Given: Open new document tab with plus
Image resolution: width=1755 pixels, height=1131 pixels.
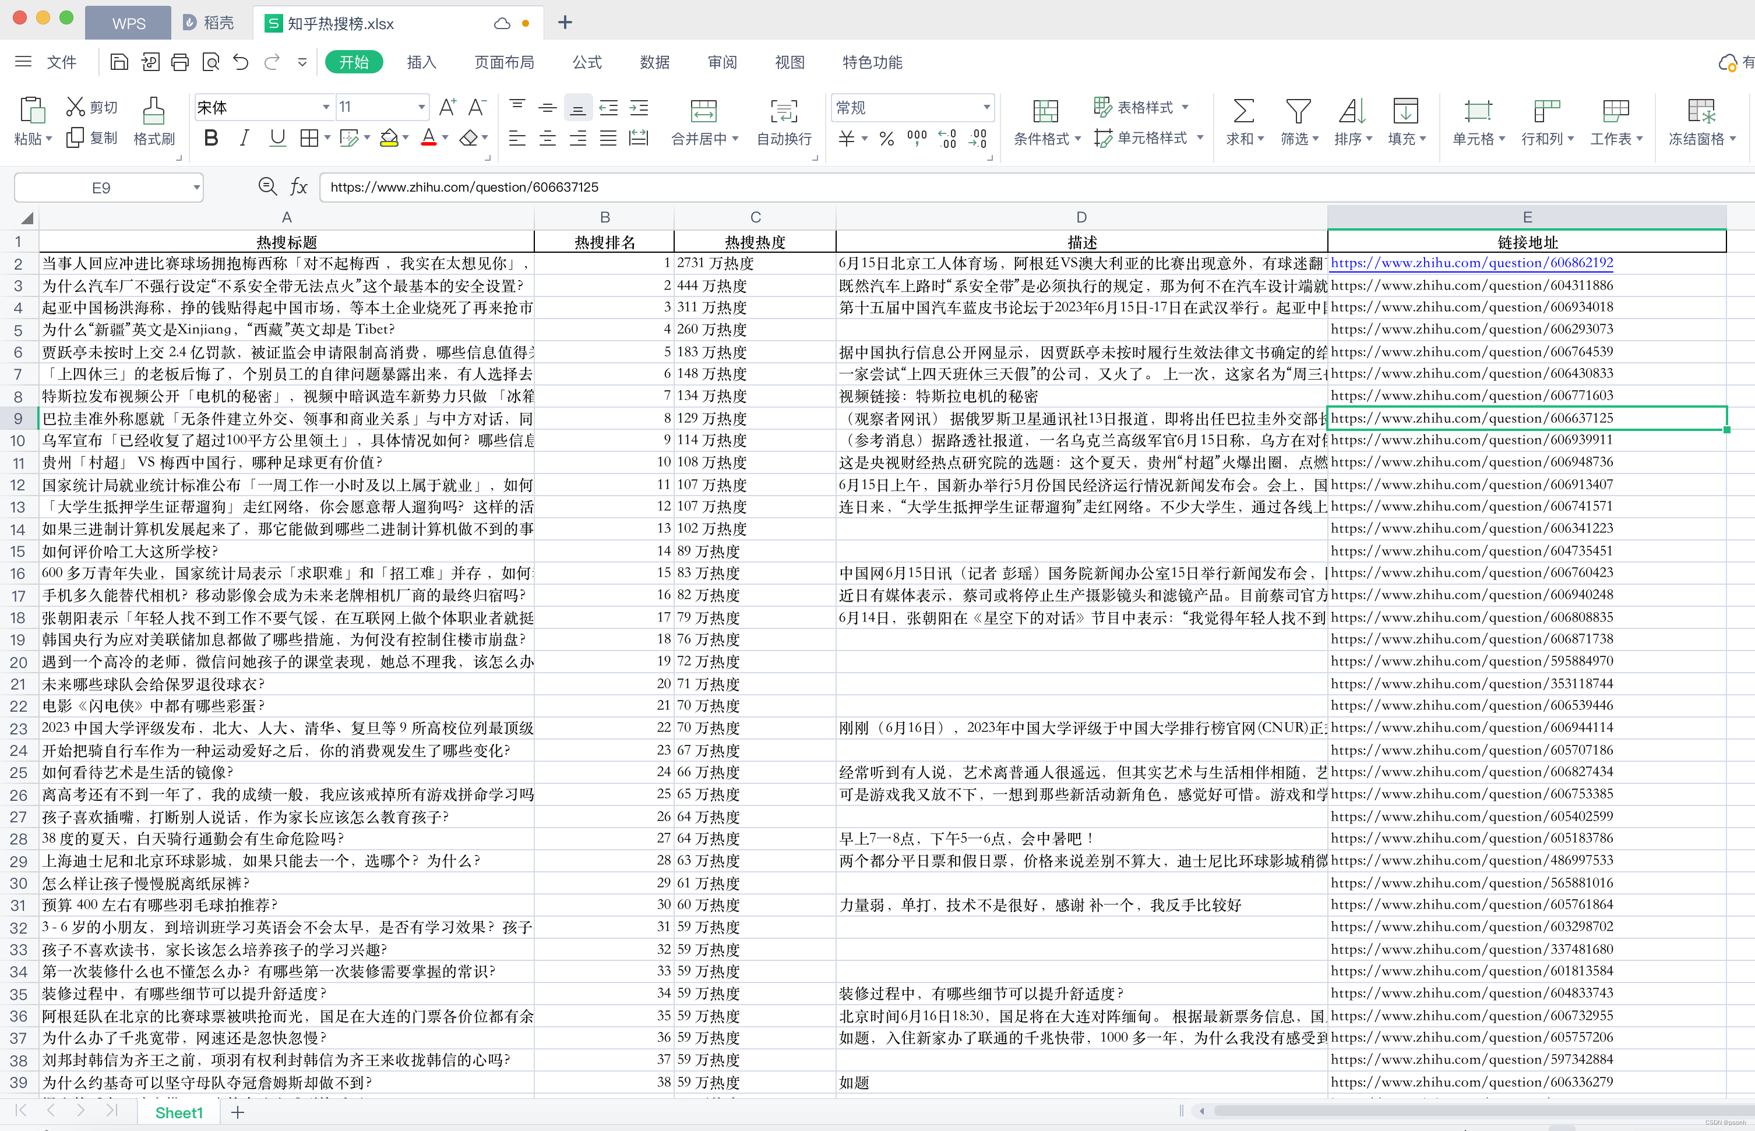Looking at the screenshot, I should click(x=564, y=22).
